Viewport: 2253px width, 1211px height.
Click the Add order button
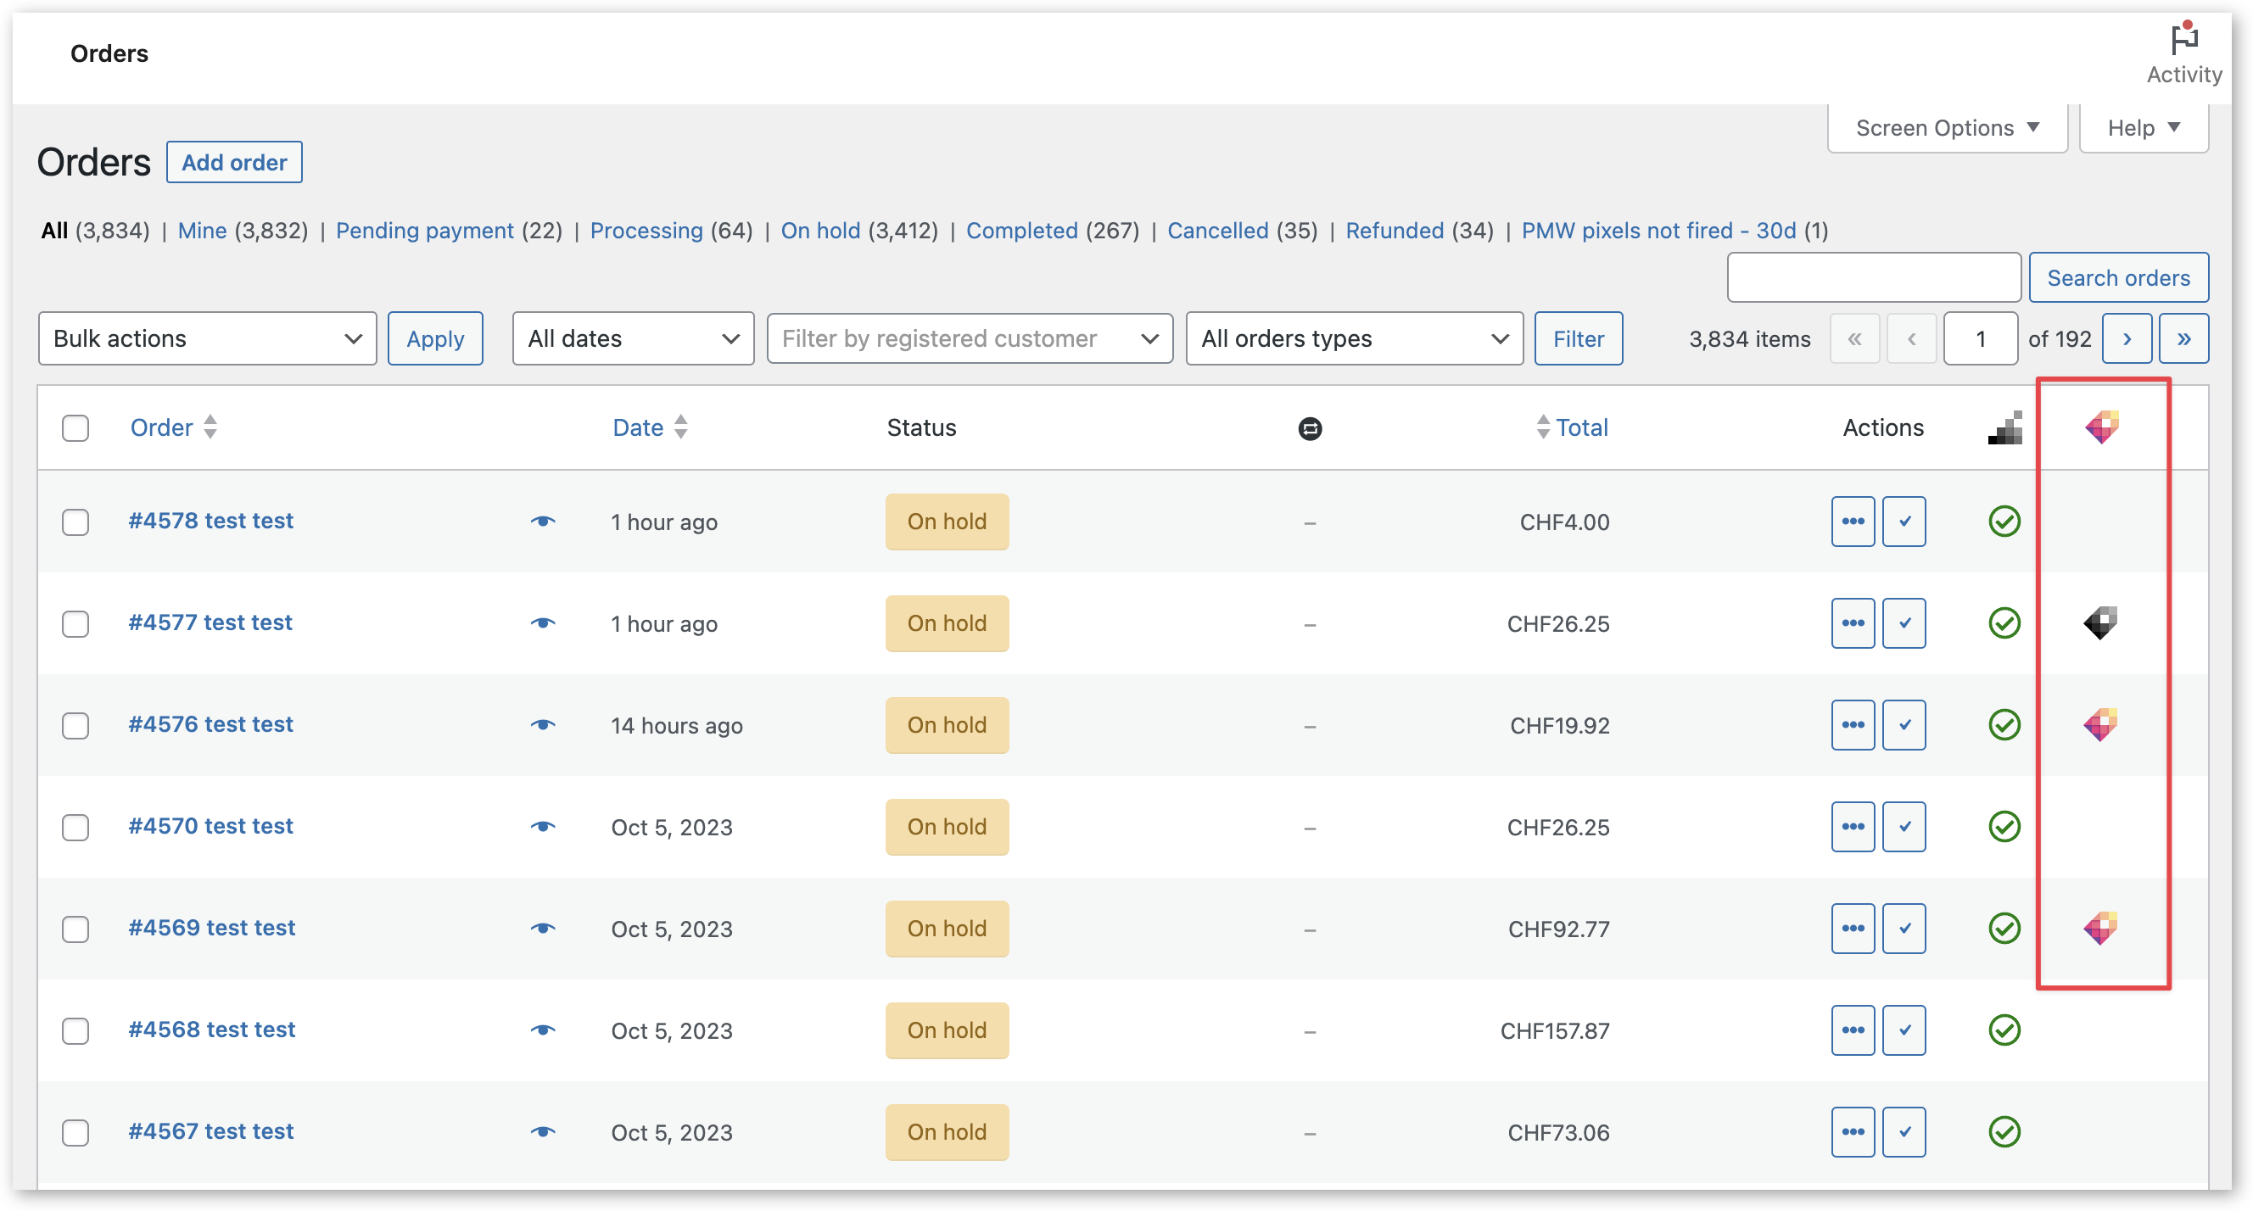234,163
